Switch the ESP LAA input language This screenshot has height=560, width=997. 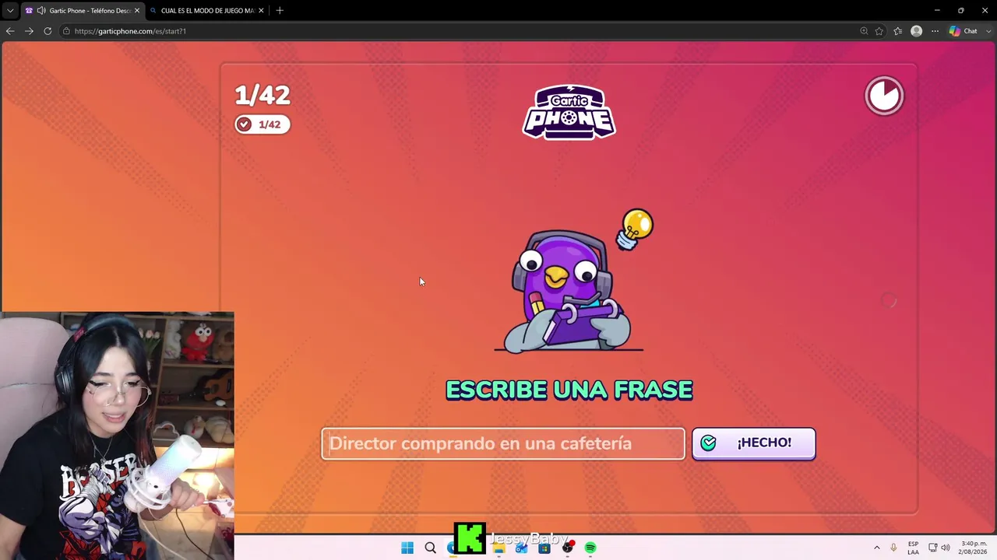click(x=913, y=548)
